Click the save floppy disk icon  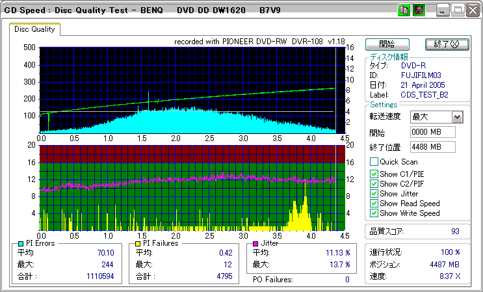pyautogui.click(x=419, y=10)
